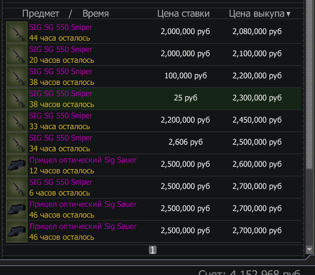Viewport: 315px width, 275px height.
Task: Click rifle icon of 44 часа SIG listing
Action: [17, 32]
